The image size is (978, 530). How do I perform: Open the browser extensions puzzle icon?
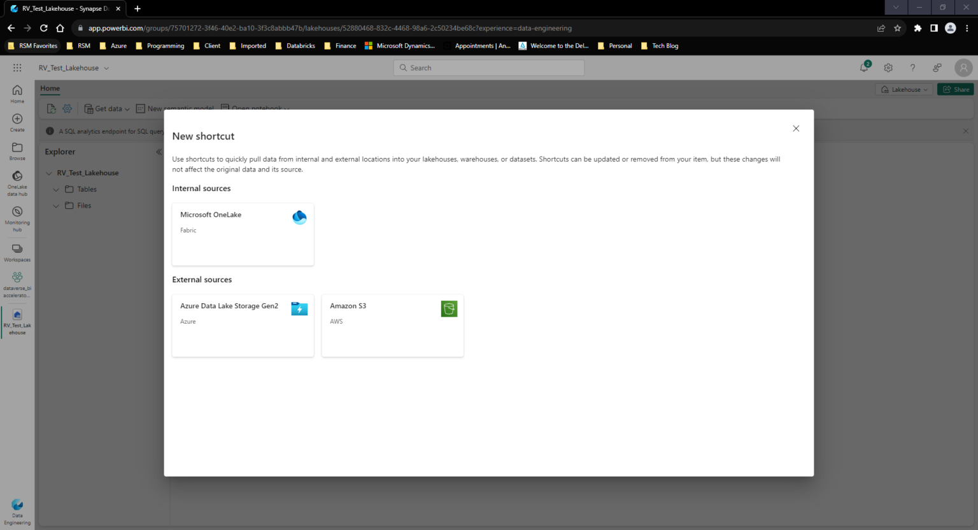pos(918,28)
